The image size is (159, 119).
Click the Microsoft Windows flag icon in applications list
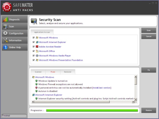pyautogui.click(x=37, y=38)
